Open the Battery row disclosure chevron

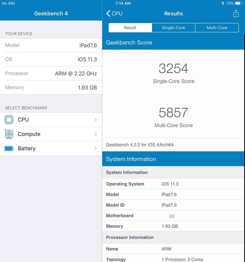(96, 148)
